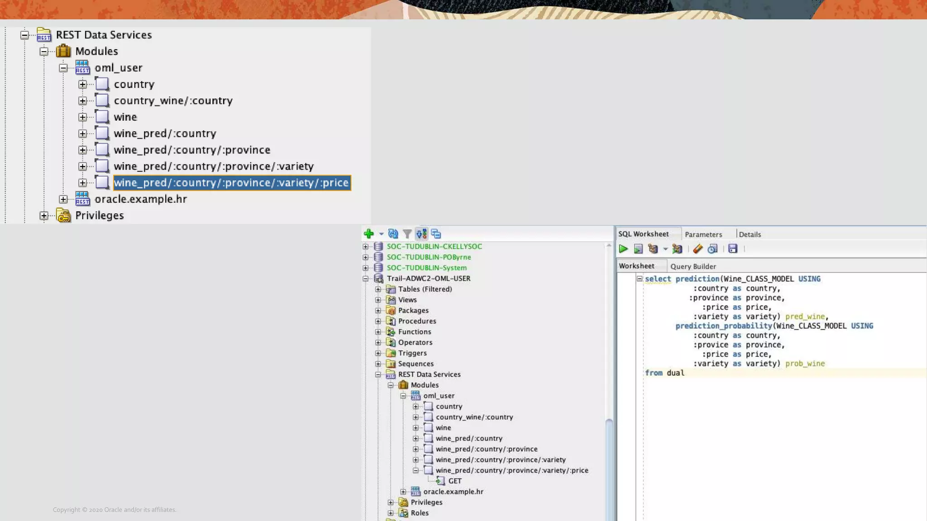
Task: Click the pred_wine alias in the query
Action: (806, 317)
